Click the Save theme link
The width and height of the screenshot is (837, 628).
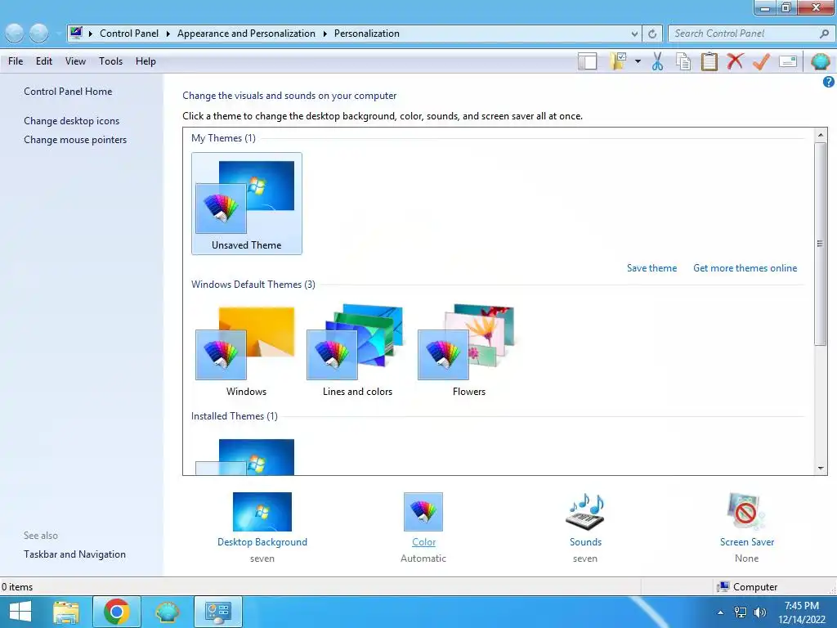click(x=651, y=268)
